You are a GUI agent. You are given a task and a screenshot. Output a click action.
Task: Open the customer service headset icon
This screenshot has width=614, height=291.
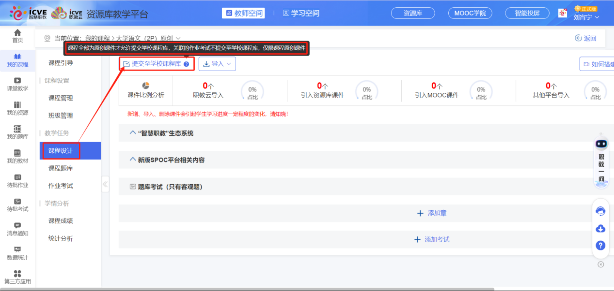600,211
